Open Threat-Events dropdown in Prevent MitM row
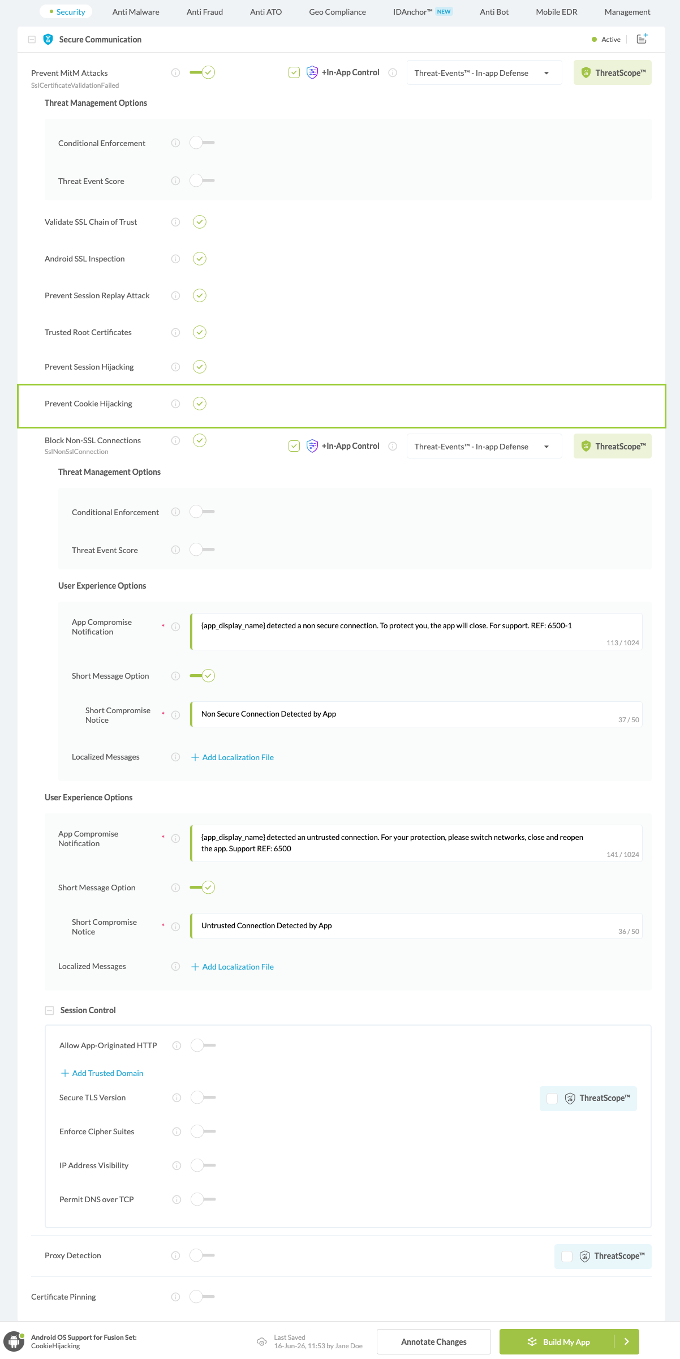680x1359 pixels. click(484, 73)
